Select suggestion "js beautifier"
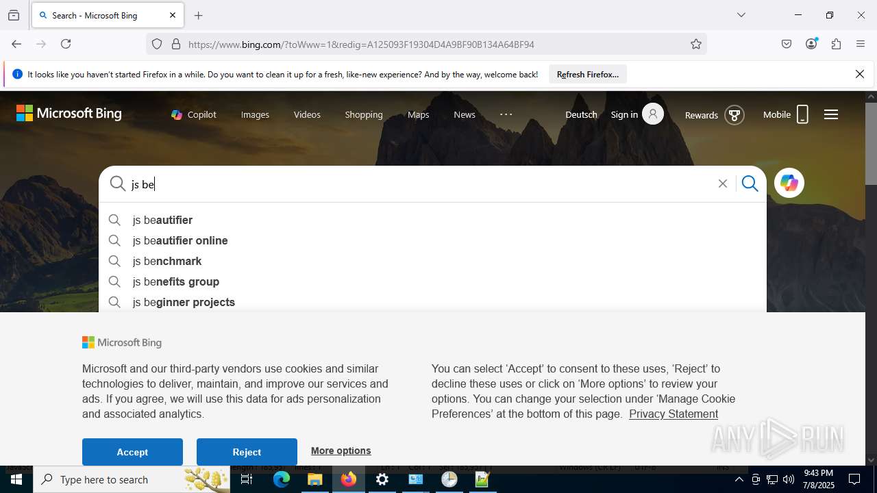This screenshot has height=493, width=877. pos(432,220)
